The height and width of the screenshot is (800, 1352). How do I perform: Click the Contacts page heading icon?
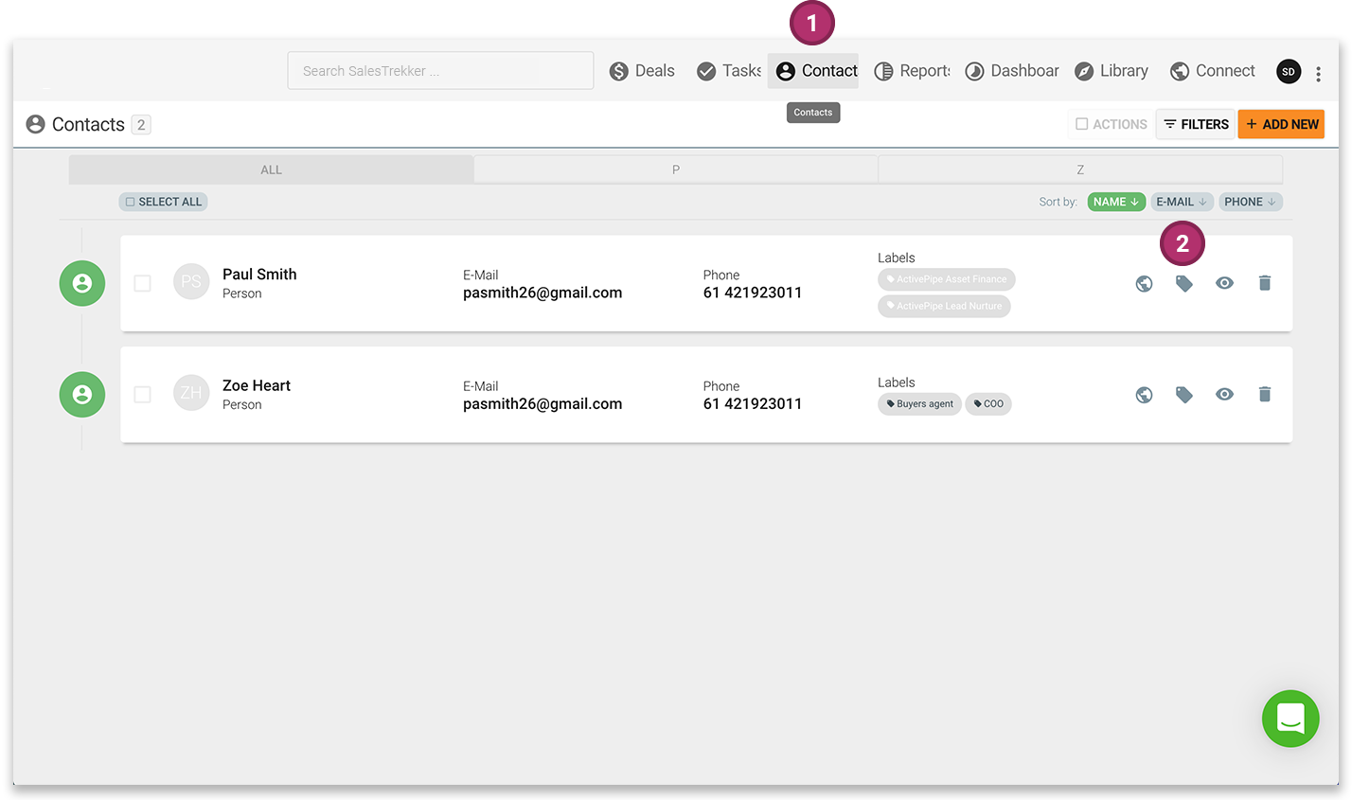click(36, 124)
